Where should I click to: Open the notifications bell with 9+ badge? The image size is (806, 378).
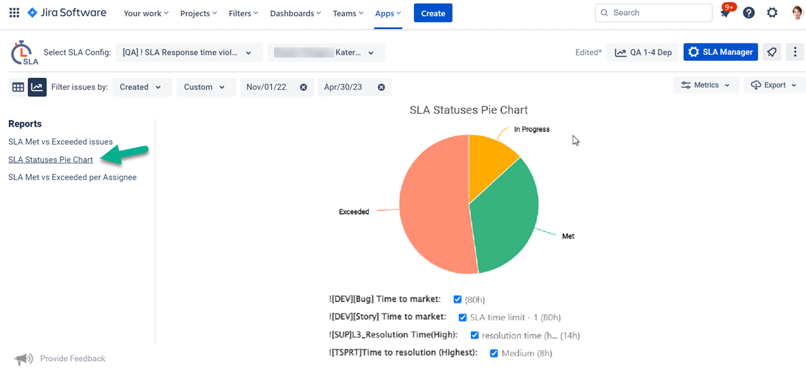tap(725, 13)
